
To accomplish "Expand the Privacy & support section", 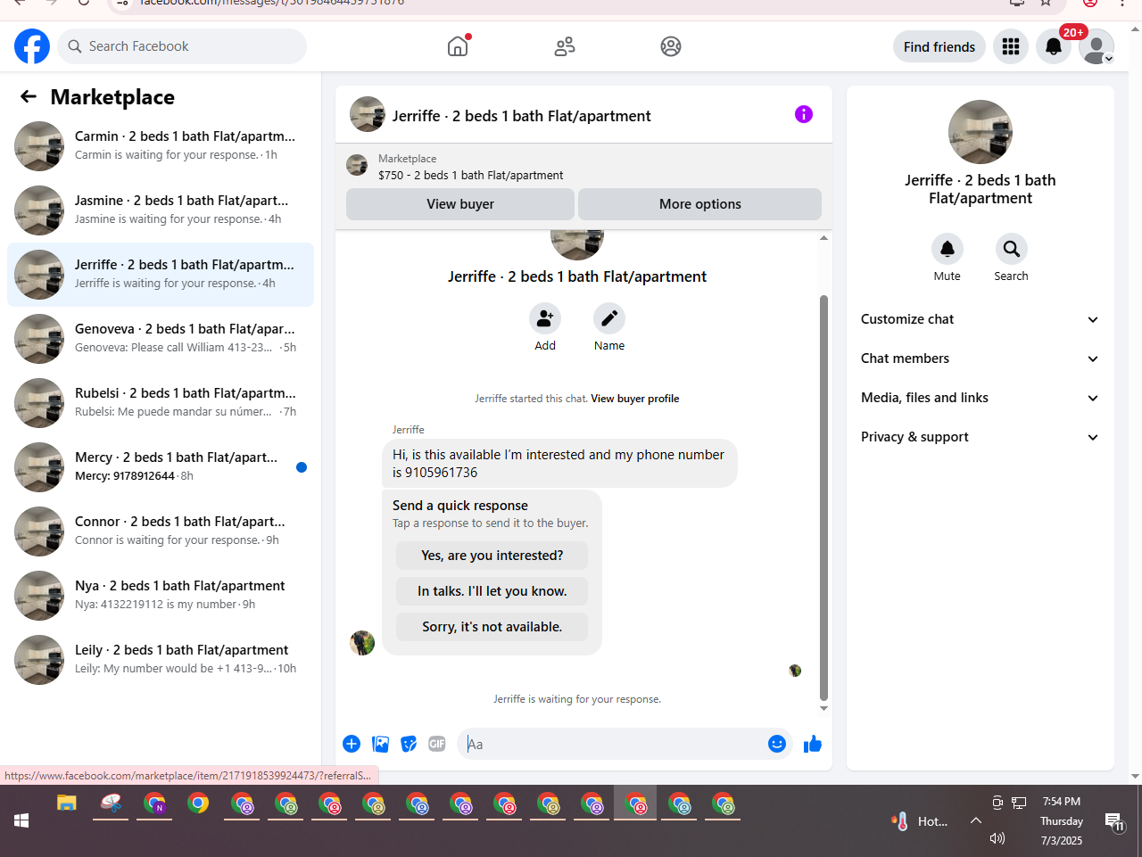I will [980, 437].
